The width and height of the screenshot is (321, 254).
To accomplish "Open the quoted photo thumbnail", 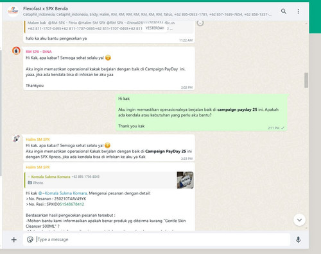I will click(185, 180).
